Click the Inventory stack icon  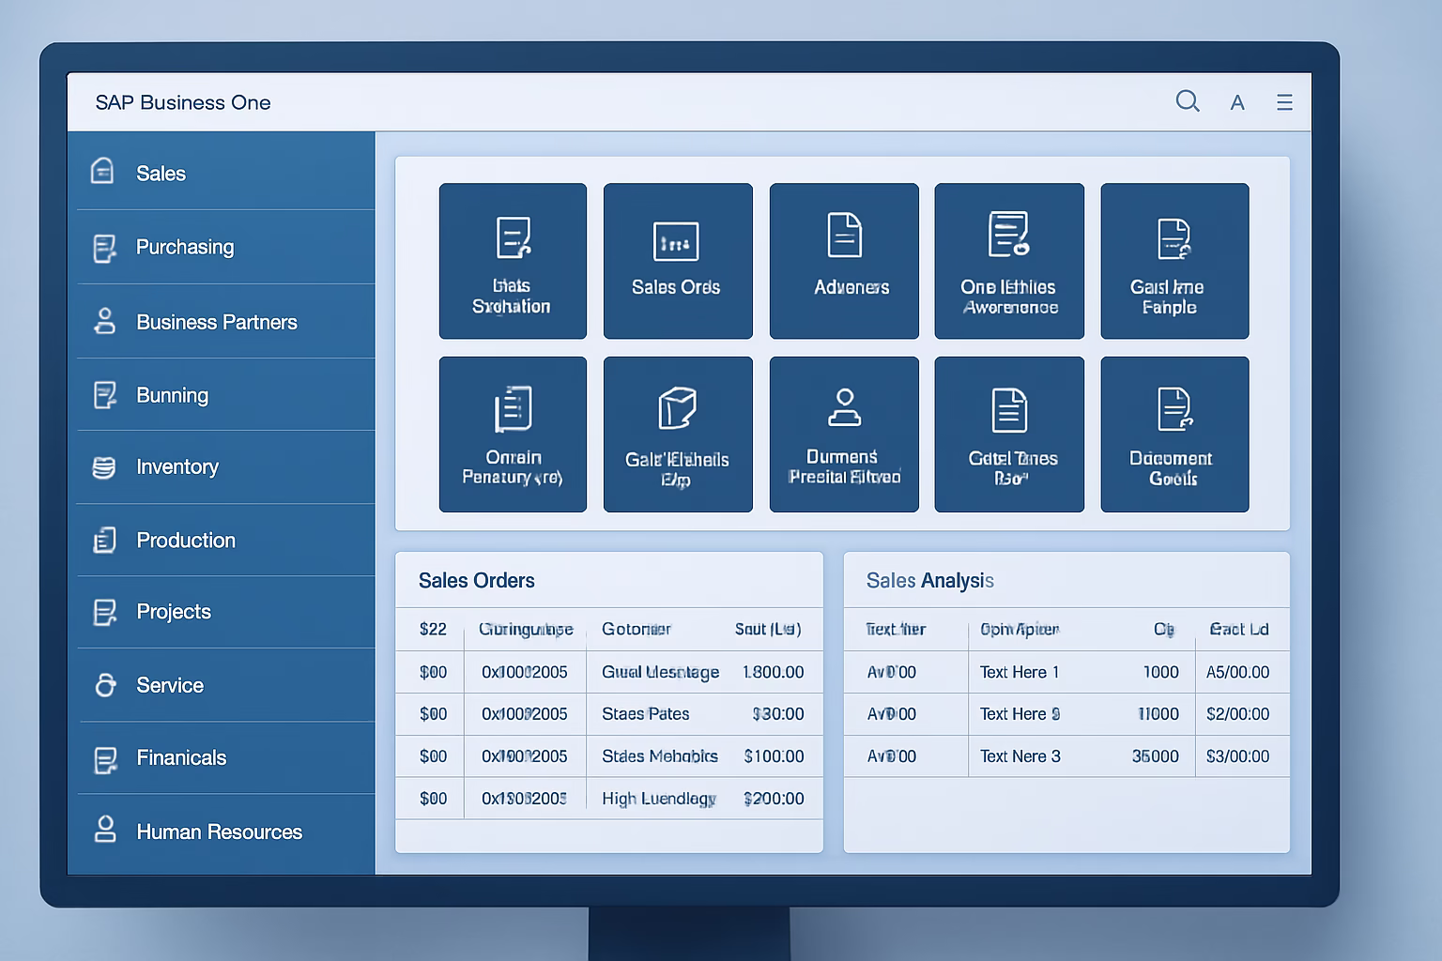[x=103, y=467]
